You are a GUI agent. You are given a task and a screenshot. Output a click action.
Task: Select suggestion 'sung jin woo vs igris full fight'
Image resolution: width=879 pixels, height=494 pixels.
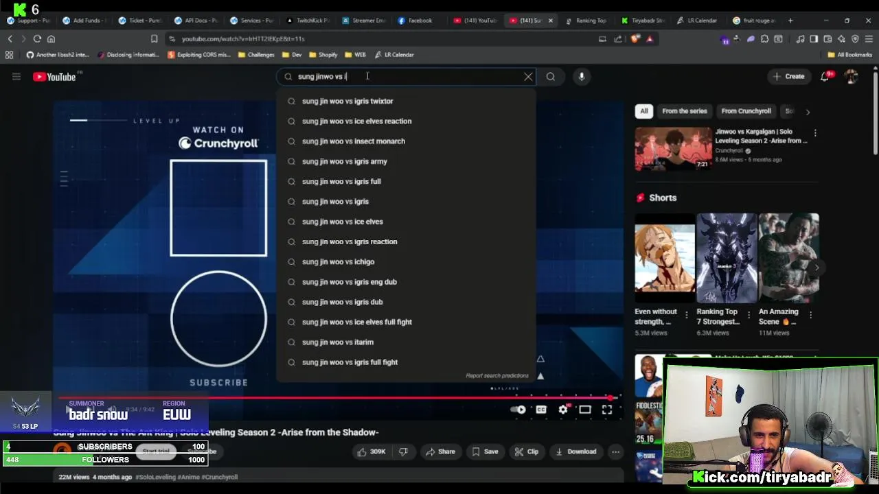[x=406, y=362]
